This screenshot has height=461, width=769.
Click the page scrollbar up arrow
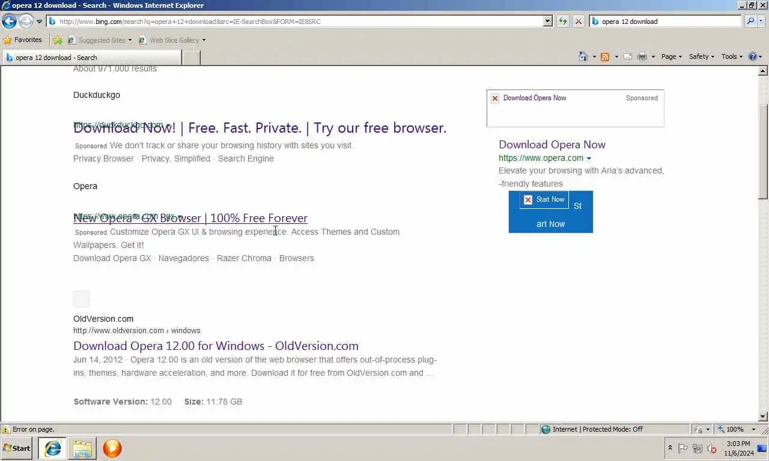(764, 71)
